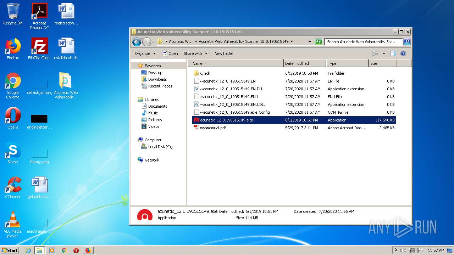Click the refresh button beside address bar

[319, 41]
